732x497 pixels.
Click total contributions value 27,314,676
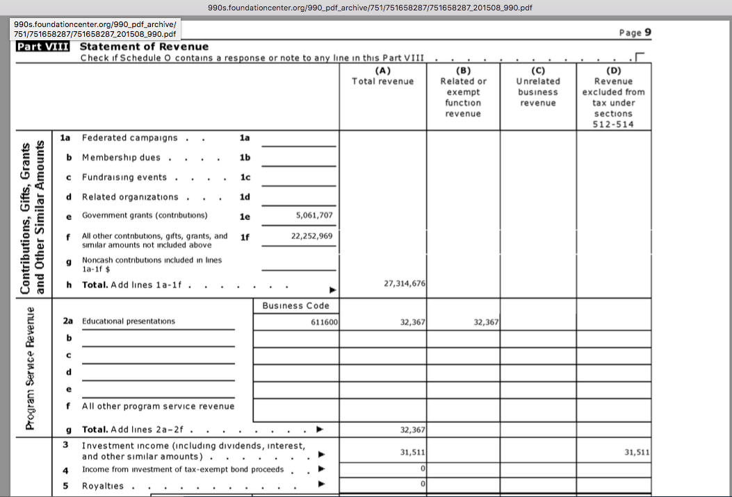405,284
